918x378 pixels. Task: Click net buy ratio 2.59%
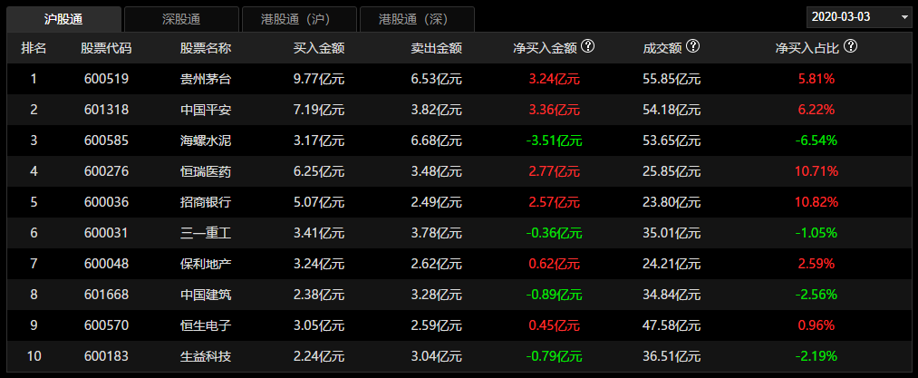pos(817,264)
